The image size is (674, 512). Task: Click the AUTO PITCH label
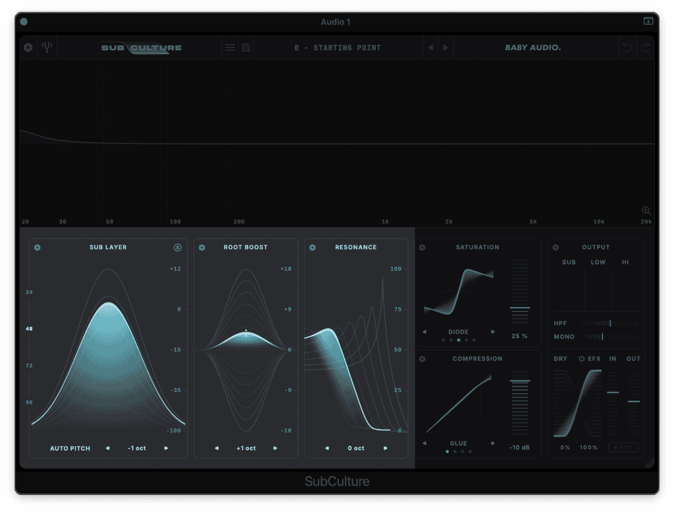coord(70,448)
